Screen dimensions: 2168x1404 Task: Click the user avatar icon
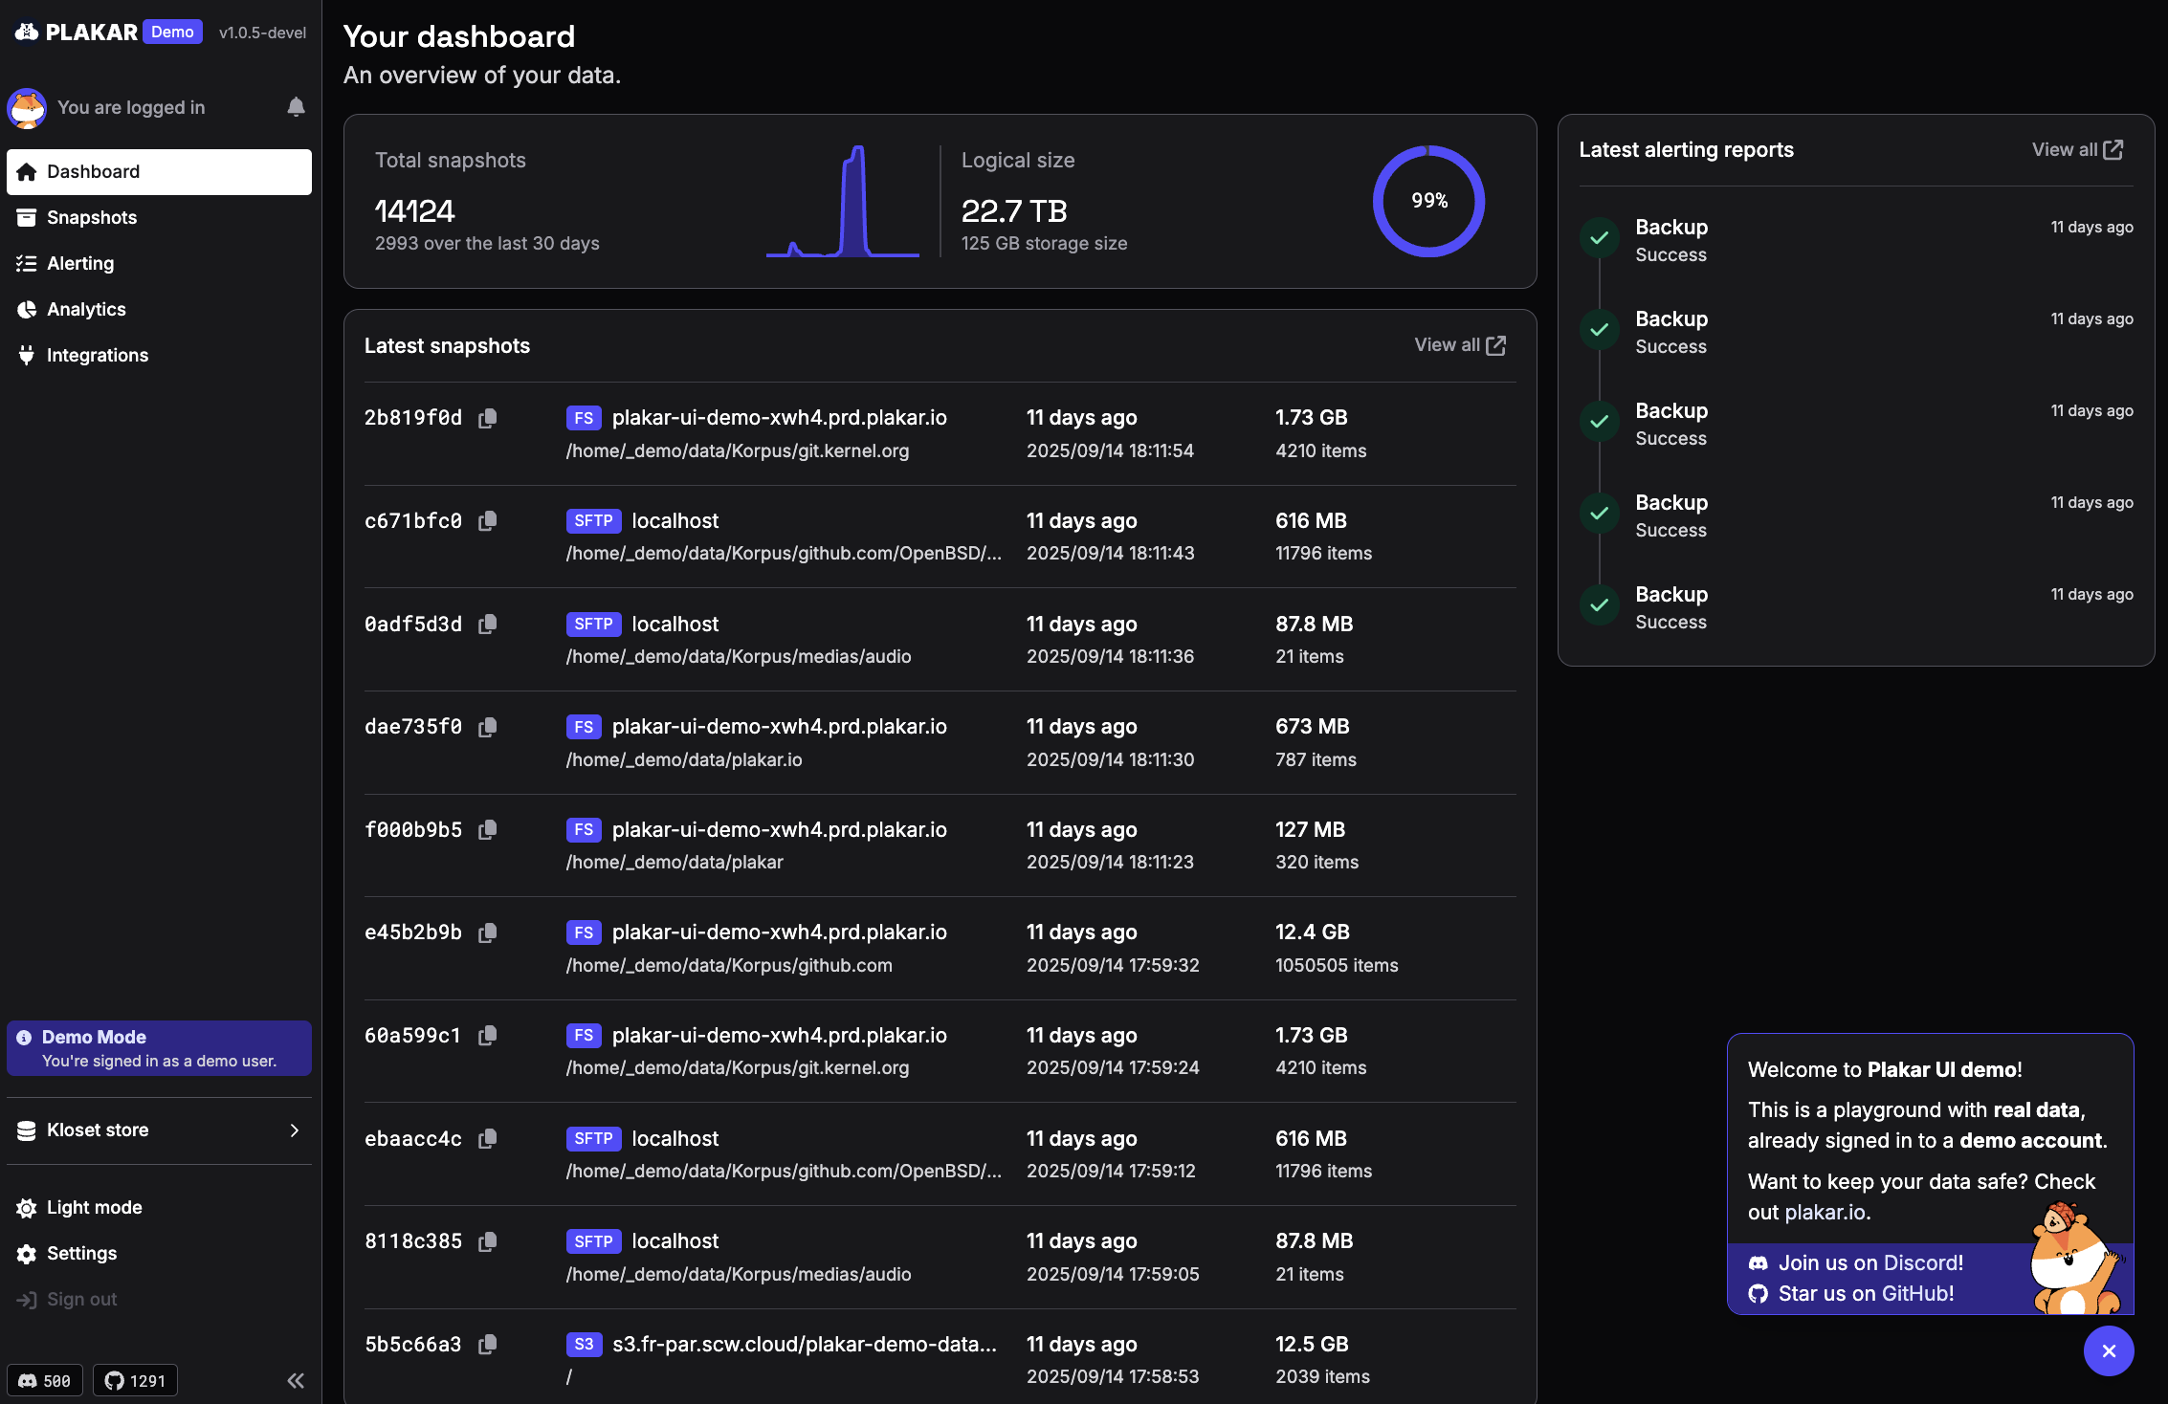(x=27, y=108)
